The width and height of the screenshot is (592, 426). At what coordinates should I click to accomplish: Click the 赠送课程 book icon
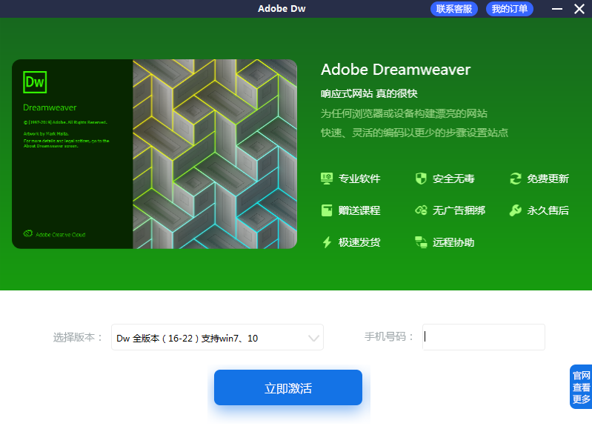click(327, 210)
